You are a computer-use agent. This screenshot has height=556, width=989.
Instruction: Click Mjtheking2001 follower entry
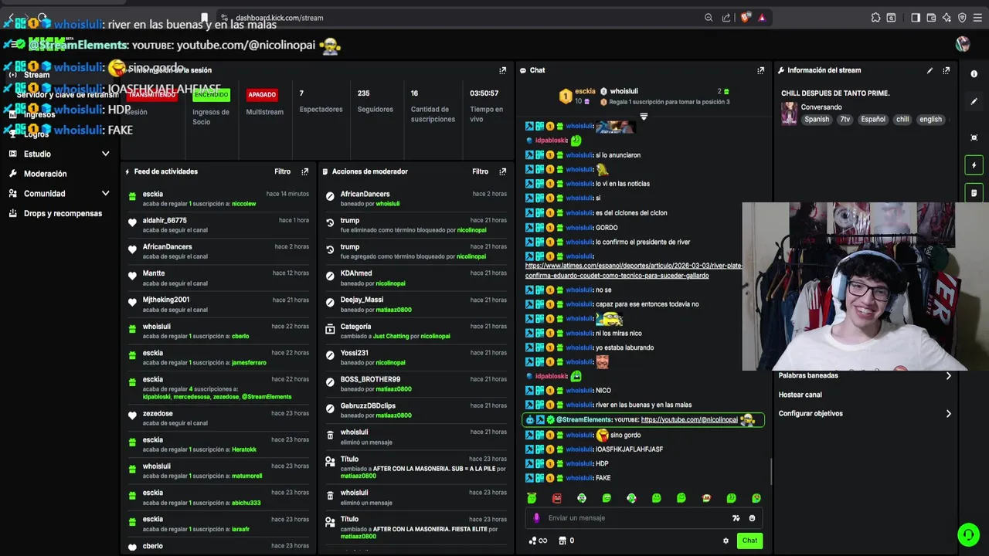coord(219,304)
